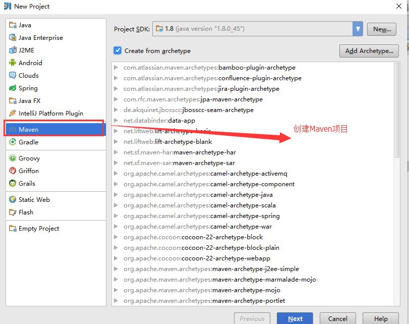This screenshot has height=324, width=409.
Task: Expand jpa-maven-archetype node
Action: 116,99
